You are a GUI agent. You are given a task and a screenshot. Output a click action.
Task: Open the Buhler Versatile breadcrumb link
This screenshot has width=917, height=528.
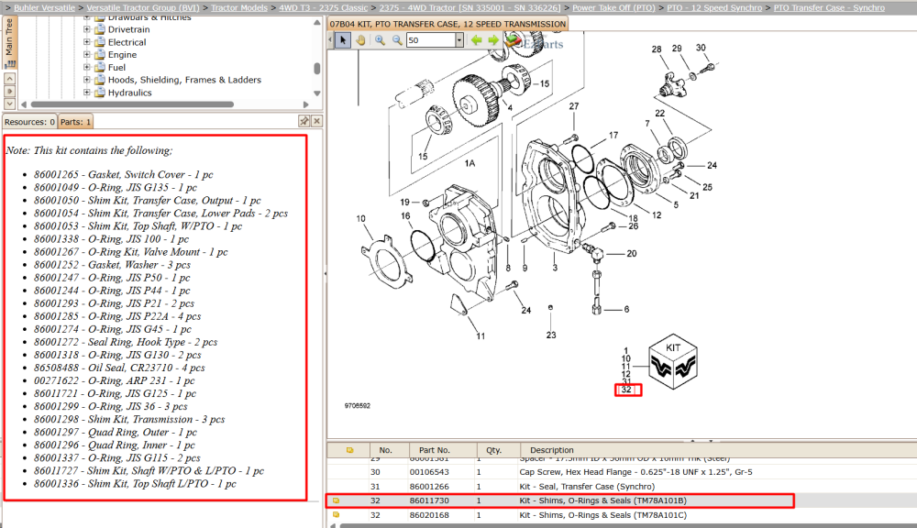(x=44, y=7)
